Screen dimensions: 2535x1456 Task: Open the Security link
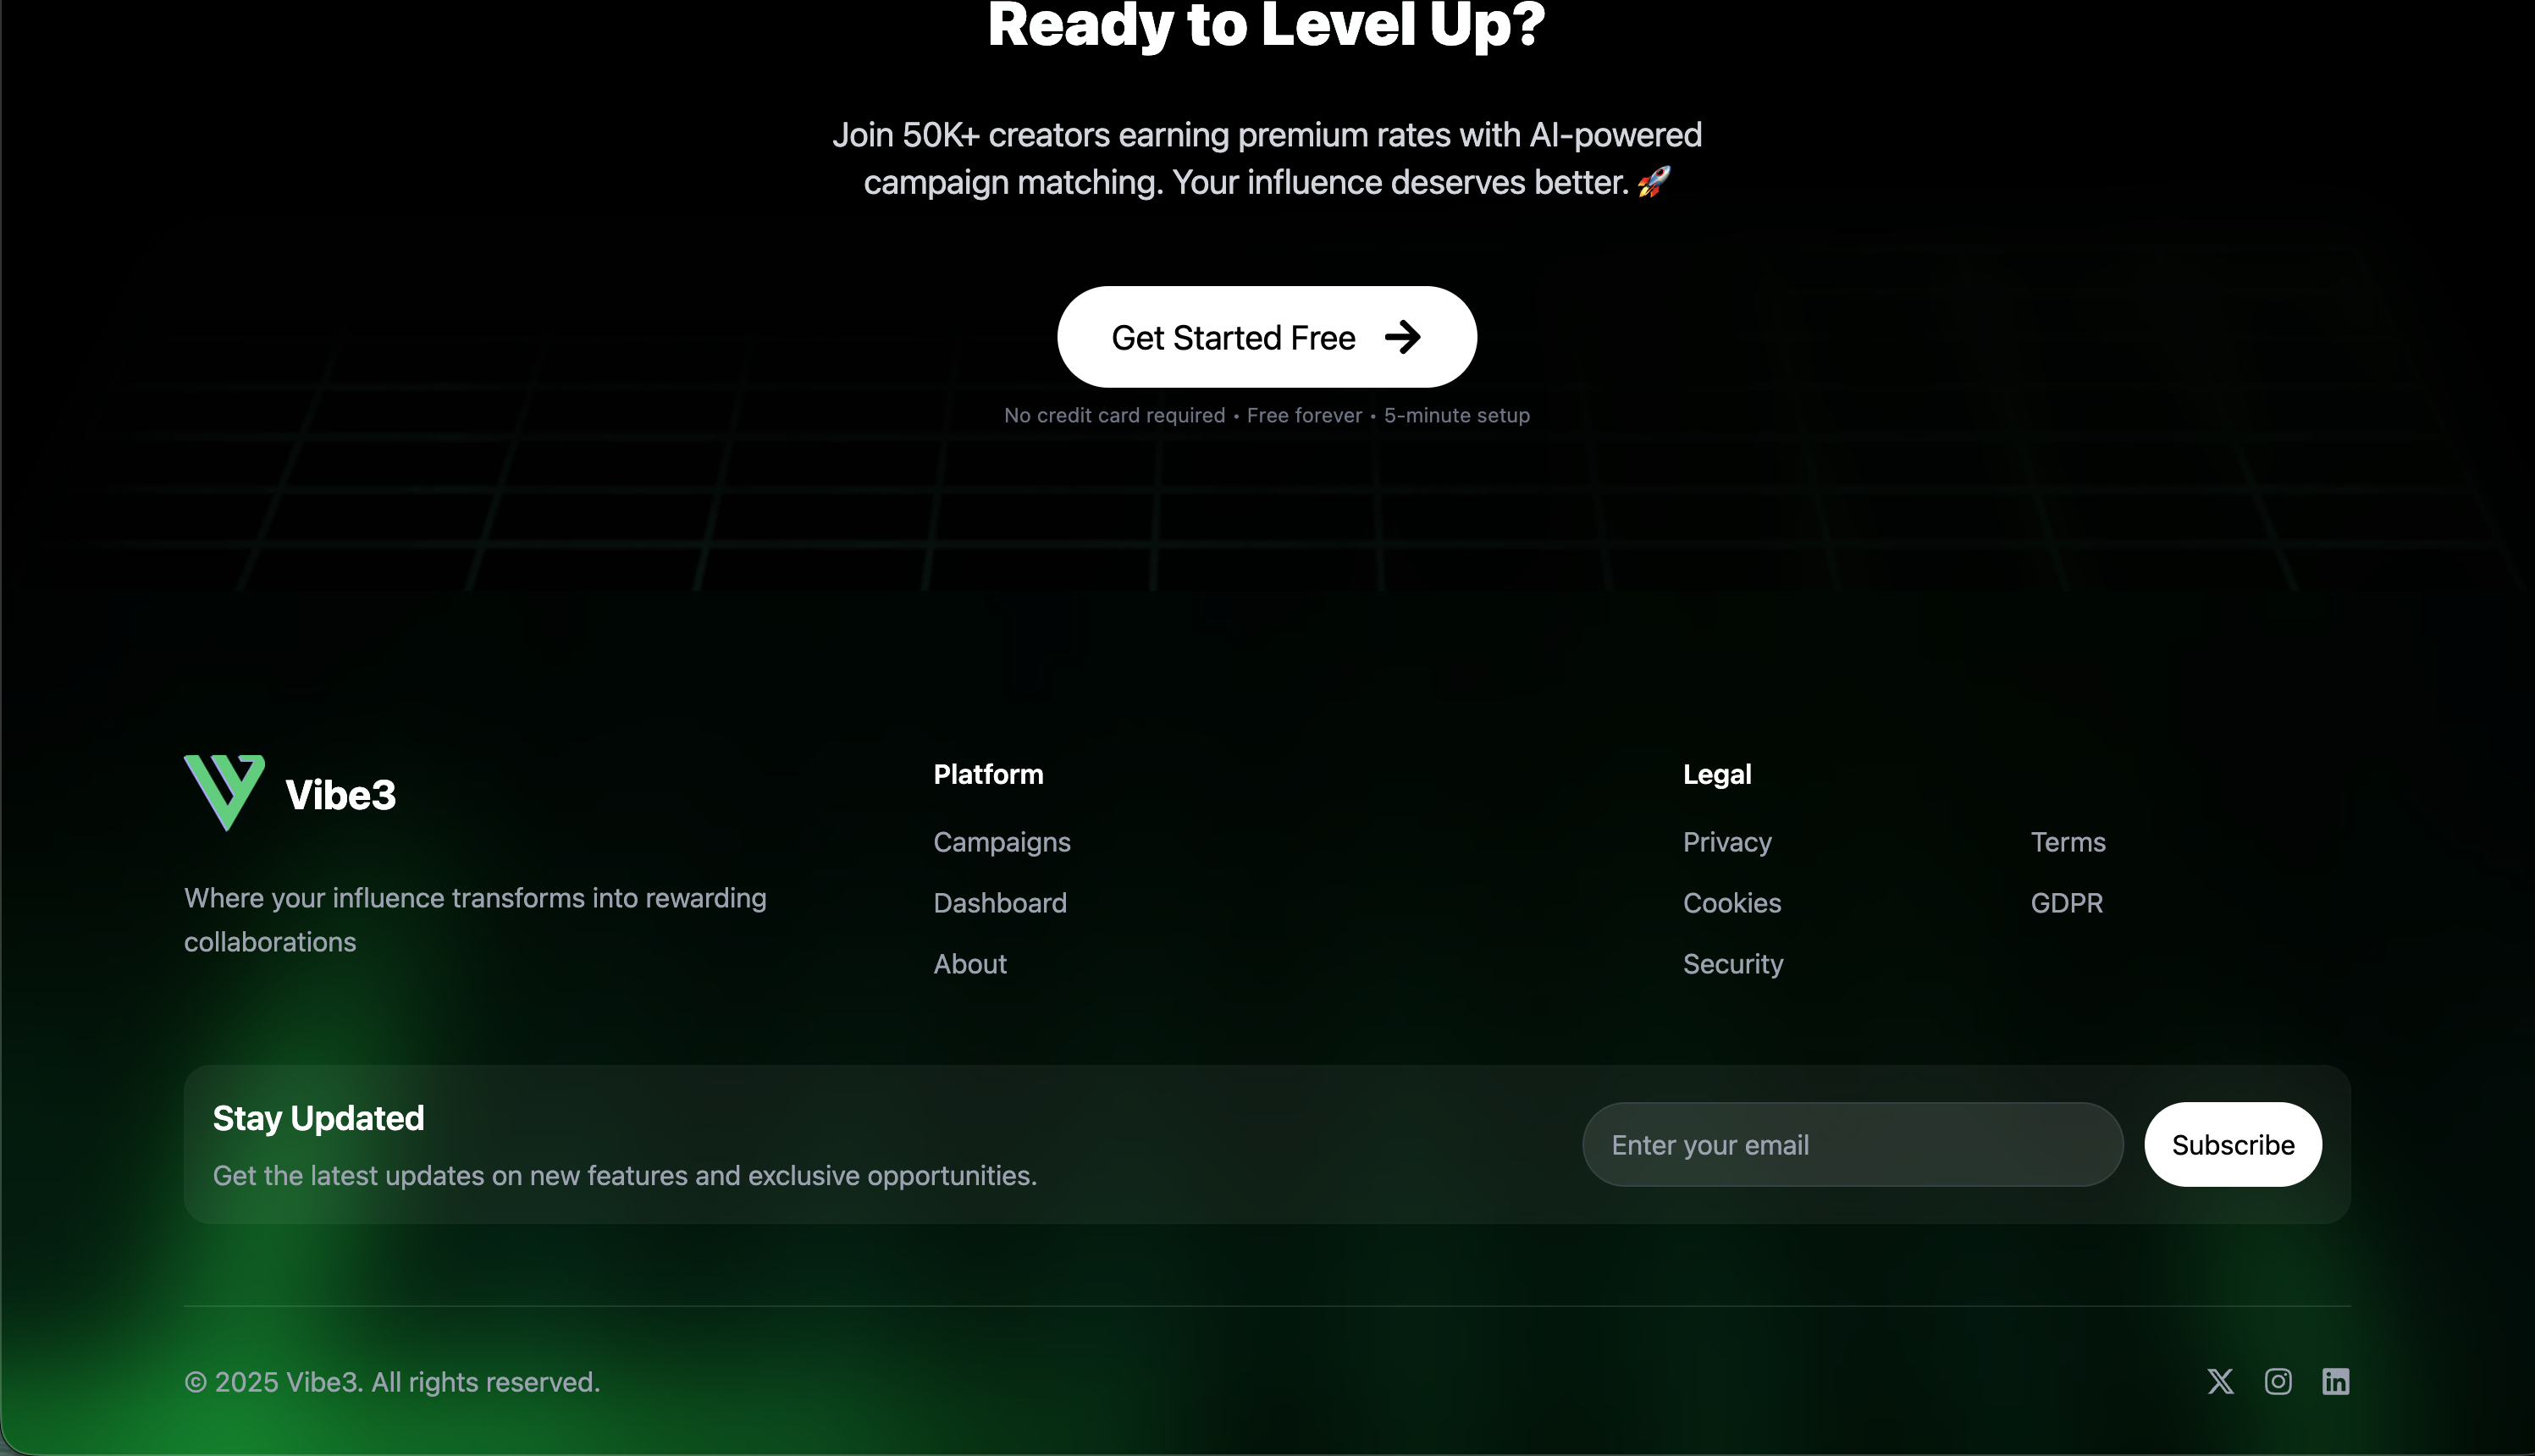[x=1732, y=964]
